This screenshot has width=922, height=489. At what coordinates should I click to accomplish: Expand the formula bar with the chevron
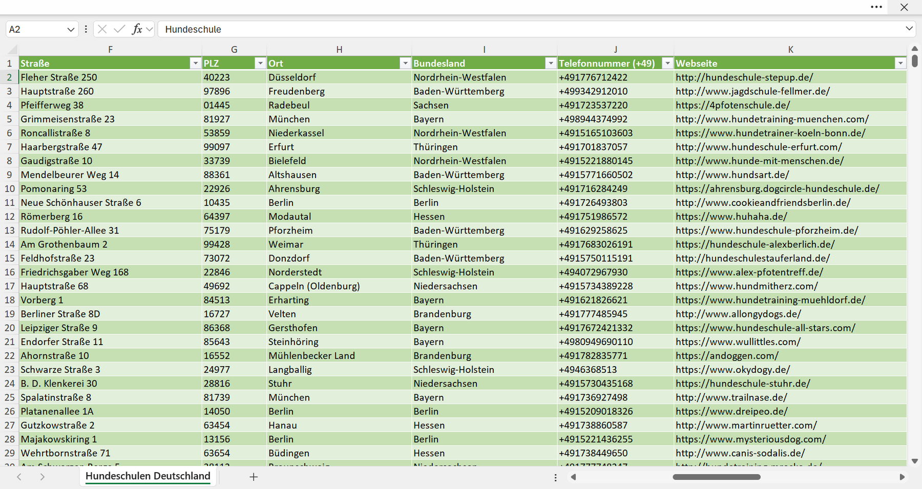tap(909, 29)
